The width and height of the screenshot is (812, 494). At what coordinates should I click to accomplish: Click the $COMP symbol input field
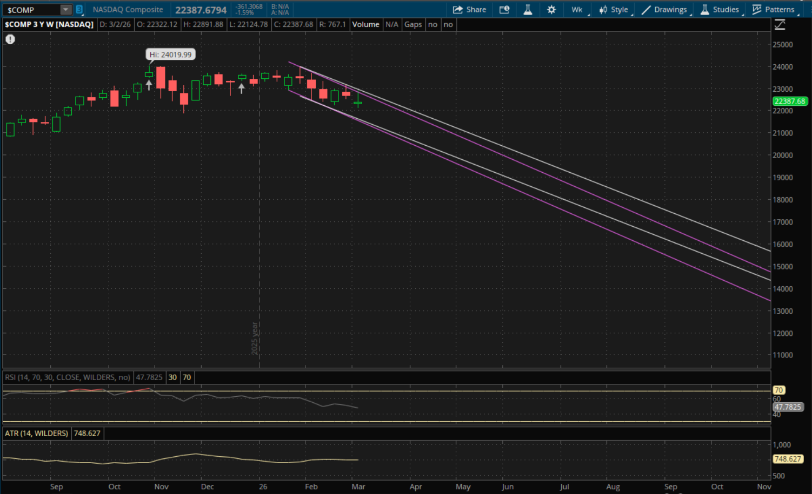click(x=31, y=10)
